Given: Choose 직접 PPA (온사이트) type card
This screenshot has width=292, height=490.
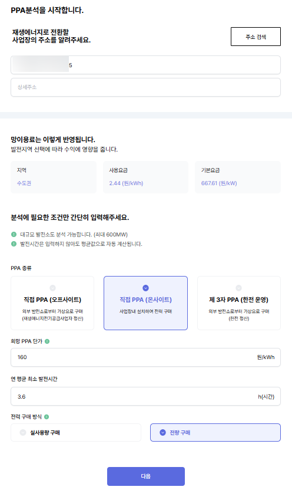Looking at the screenshot, I should pyautogui.click(x=145, y=303).
